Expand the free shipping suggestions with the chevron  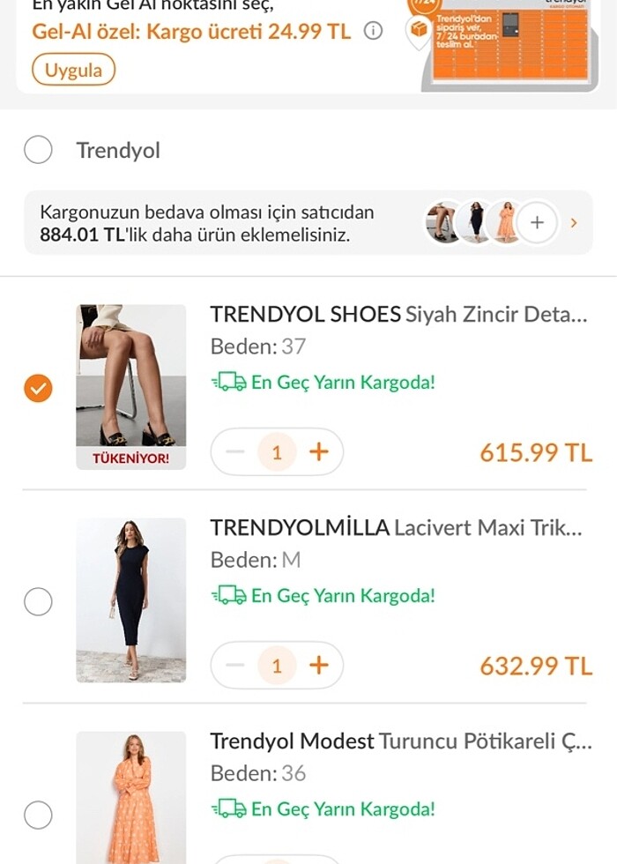(574, 223)
